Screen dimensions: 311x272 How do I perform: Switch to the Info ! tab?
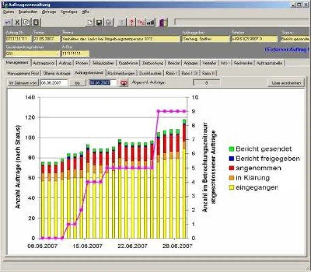[x=225, y=63]
